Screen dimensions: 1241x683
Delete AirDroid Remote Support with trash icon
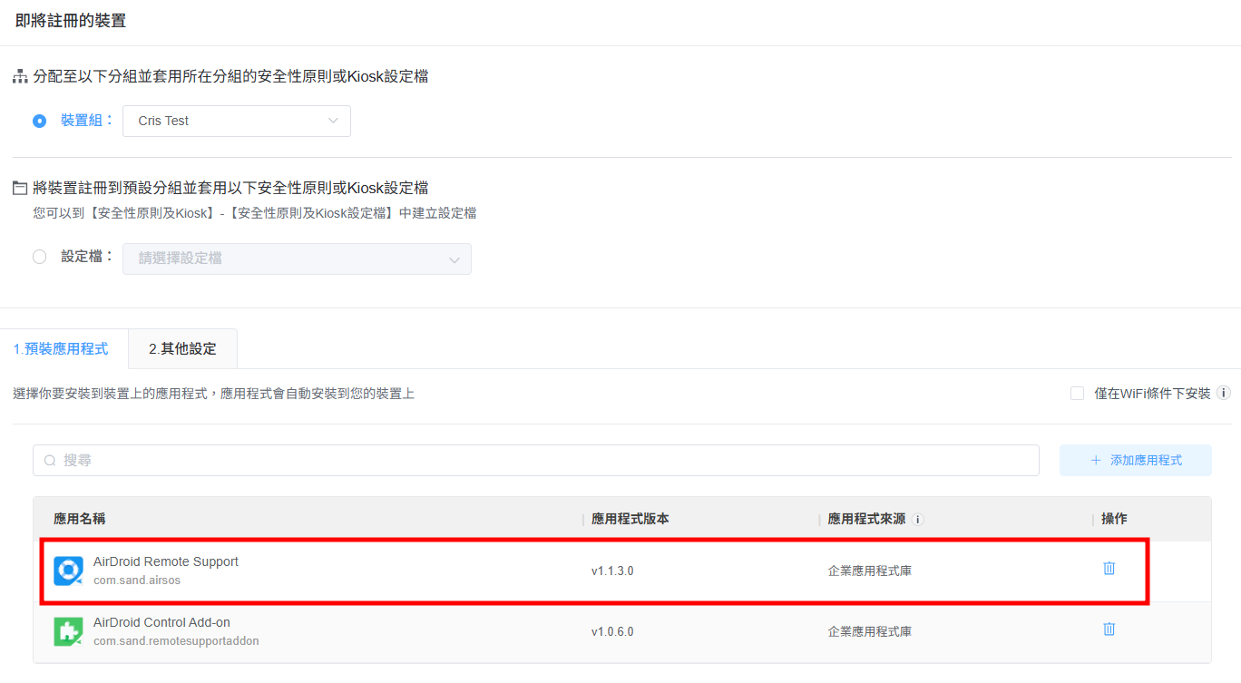click(1109, 569)
